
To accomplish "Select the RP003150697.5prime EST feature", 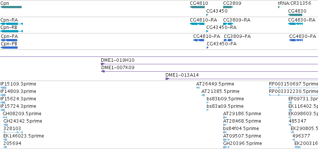I will point(293,88).
